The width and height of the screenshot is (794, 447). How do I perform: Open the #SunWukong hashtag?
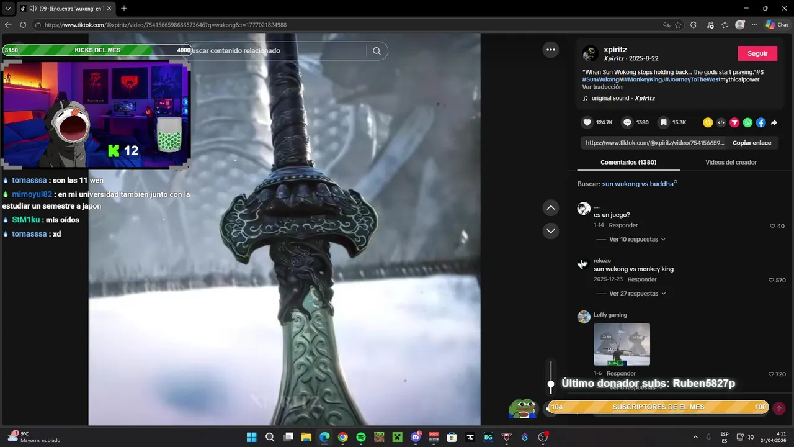[x=600, y=79]
